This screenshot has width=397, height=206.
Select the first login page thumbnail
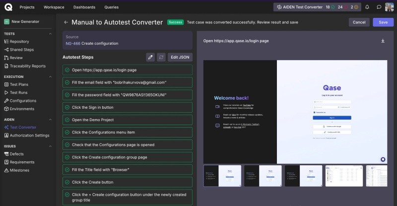coord(222,176)
